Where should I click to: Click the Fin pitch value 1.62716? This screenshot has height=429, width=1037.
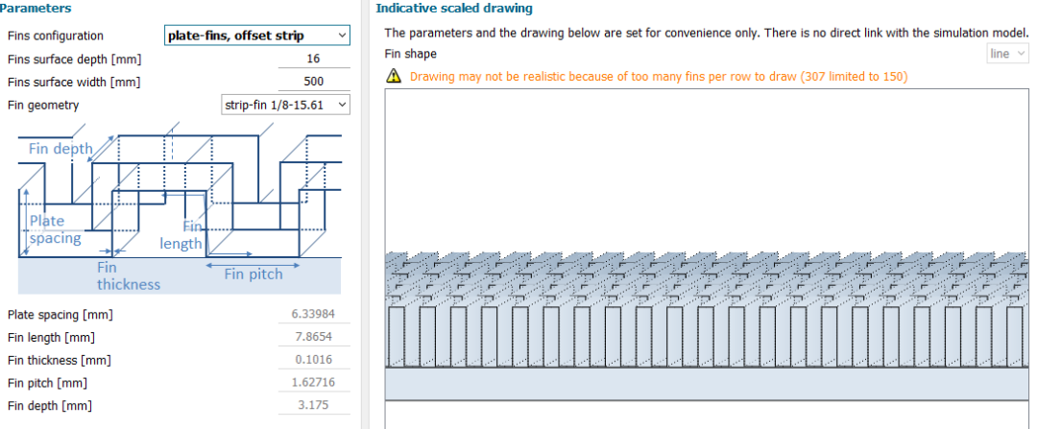313,383
